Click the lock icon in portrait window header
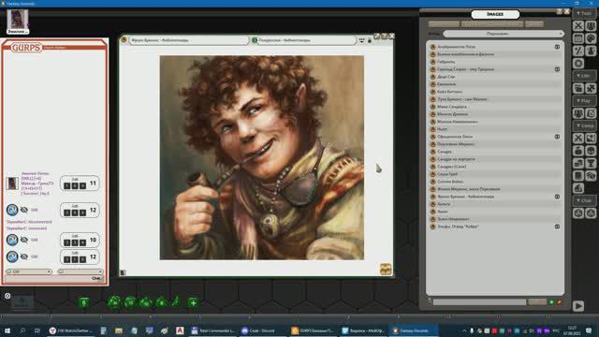Viewport: 599px width, 337px height. (x=370, y=40)
